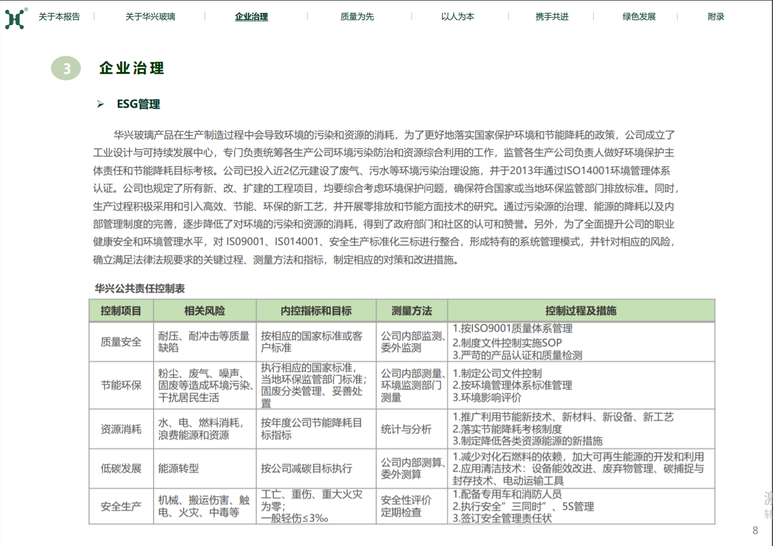This screenshot has height=546, width=773.
Task: Select the 质量安全 row label cell
Action: point(121,342)
